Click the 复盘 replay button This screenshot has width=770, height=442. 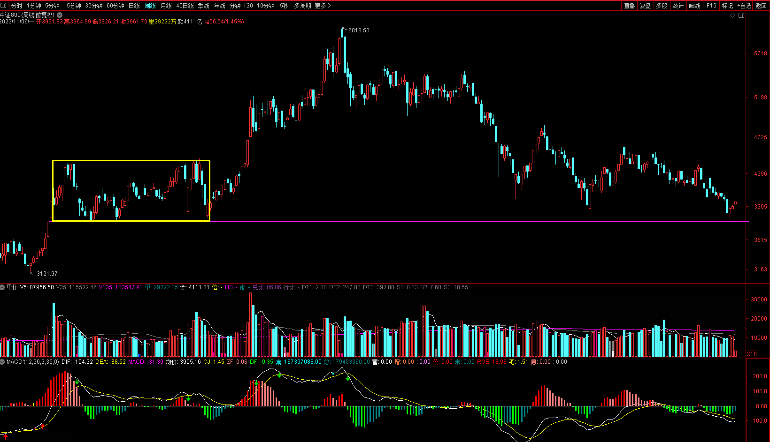(x=646, y=6)
